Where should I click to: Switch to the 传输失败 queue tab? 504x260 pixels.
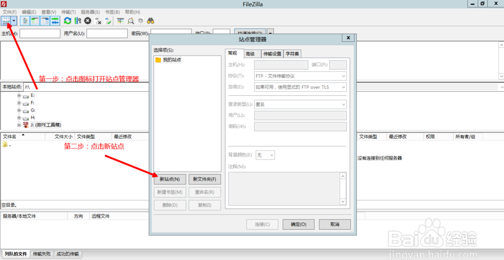(42, 254)
